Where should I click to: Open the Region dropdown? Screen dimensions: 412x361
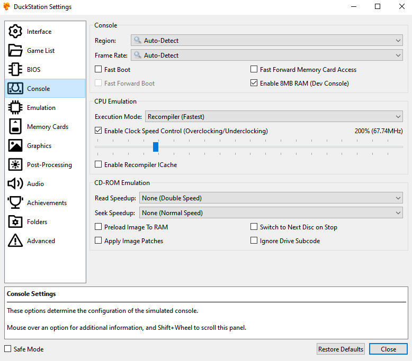pyautogui.click(x=267, y=40)
